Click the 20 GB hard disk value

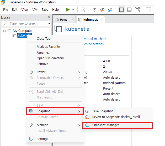pyautogui.click(x=107, y=72)
